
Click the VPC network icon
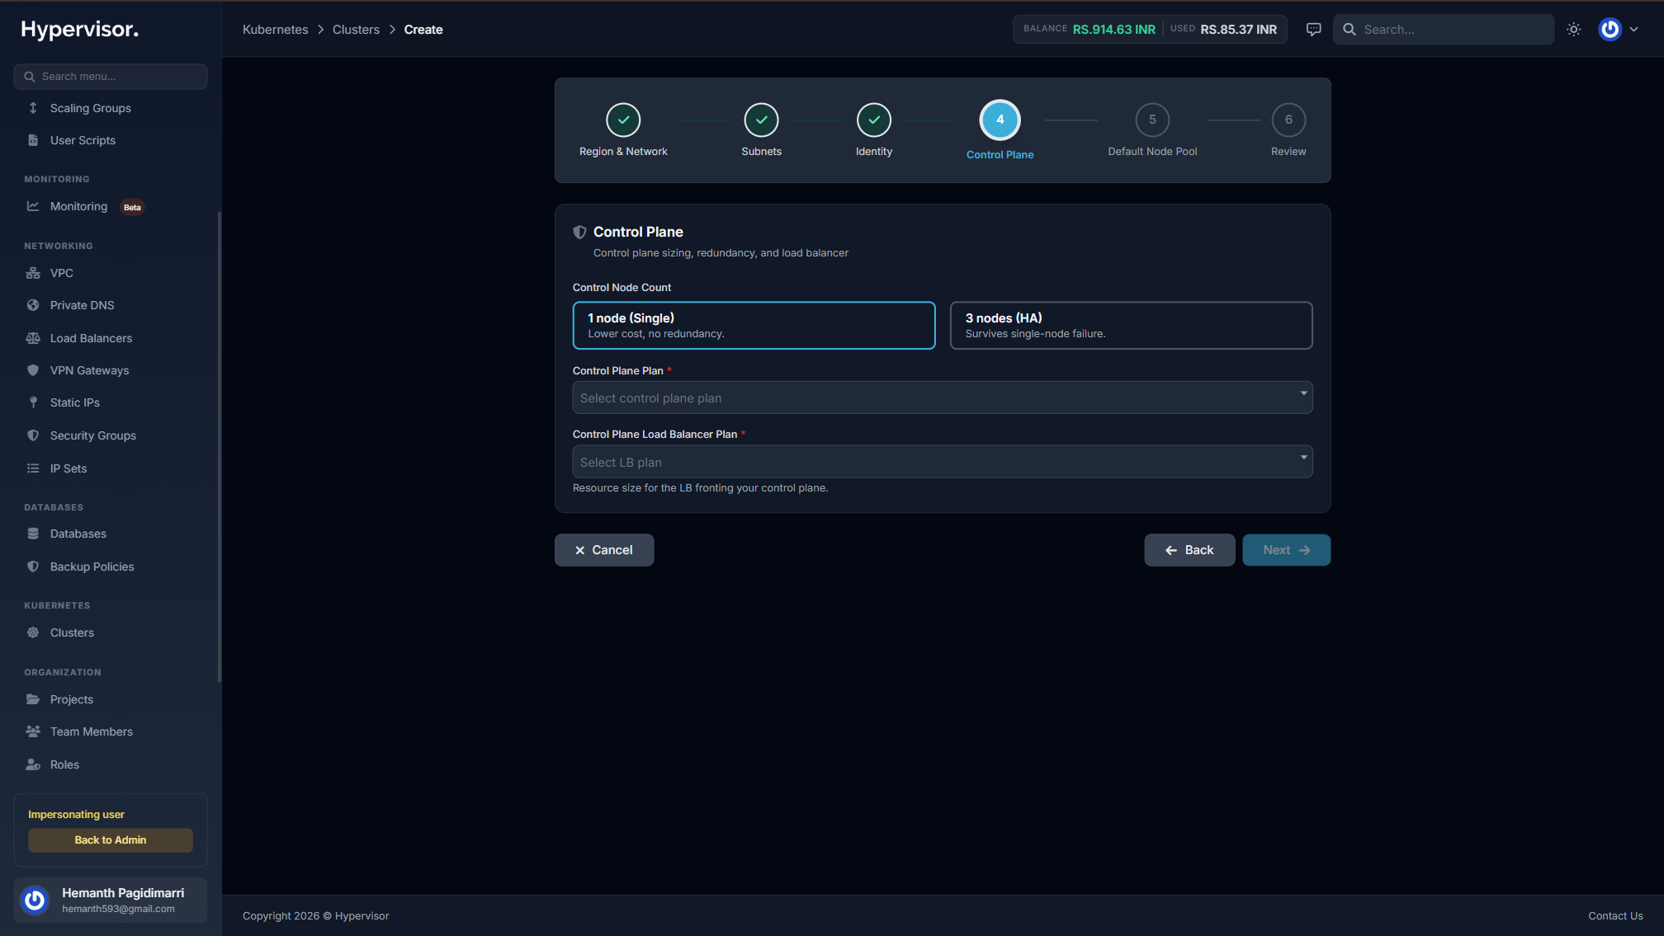33,273
